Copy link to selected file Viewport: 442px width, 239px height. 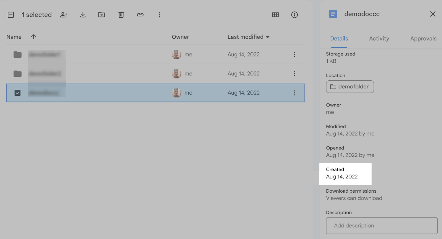(x=140, y=15)
